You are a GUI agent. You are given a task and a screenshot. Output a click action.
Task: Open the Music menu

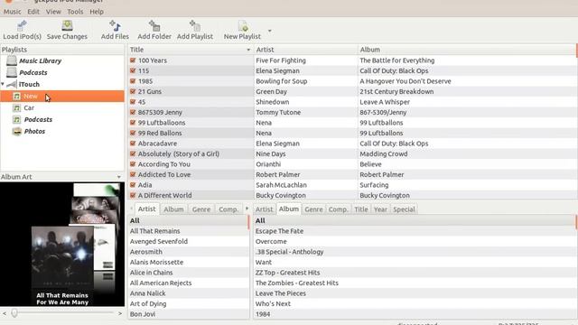click(12, 12)
